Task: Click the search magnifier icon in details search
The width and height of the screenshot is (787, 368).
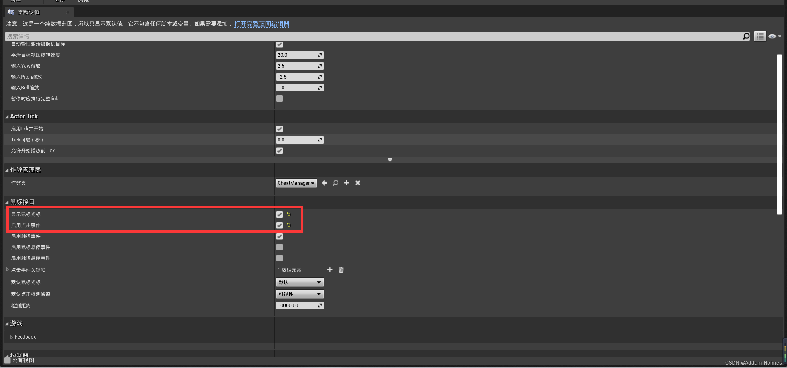Action: (746, 37)
